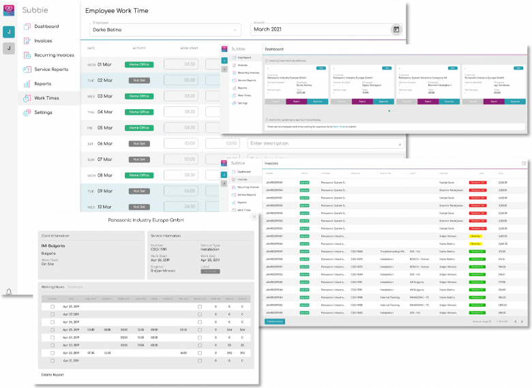Approve the Darko Batina invoice card on Dashboard
The image size is (532, 388).
click(318, 102)
